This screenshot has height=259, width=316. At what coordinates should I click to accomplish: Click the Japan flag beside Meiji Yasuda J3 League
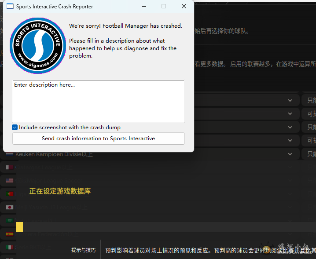pos(10,207)
